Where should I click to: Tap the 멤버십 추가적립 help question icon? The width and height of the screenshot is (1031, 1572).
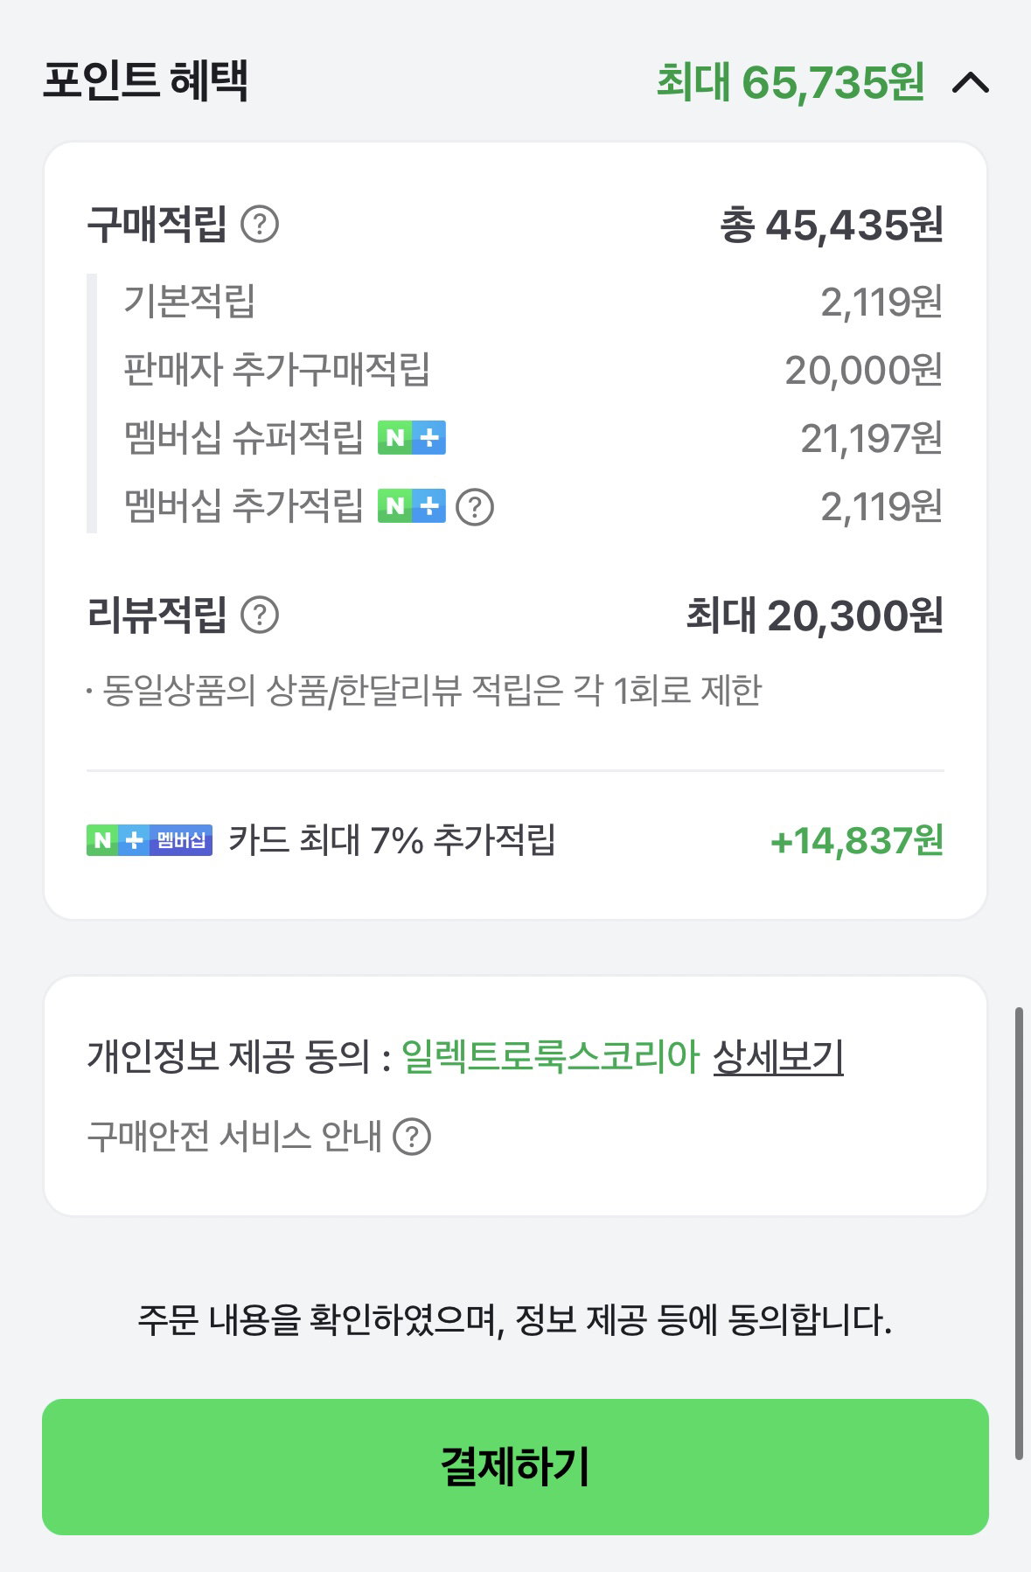pos(475,506)
